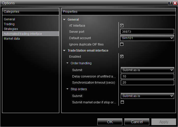Screen dimensions: 178x127
Task: Collapse the General properties section
Action: click(64, 20)
